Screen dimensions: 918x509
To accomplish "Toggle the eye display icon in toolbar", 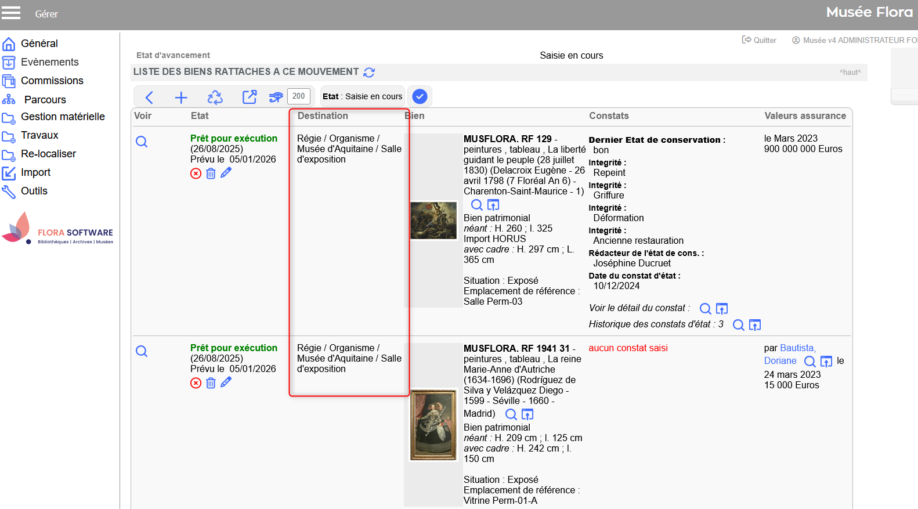I will coord(276,97).
